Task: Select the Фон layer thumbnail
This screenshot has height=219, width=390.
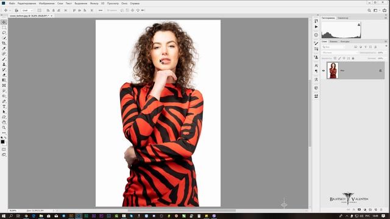Action: pos(333,71)
